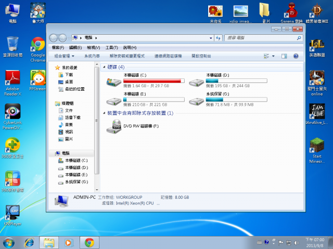Click 開啟控制台 toolbar button
The image size is (333, 249).
tap(201, 56)
